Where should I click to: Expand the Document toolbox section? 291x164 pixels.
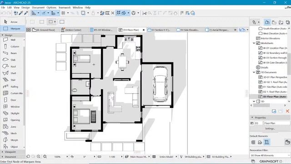click(x=2, y=157)
